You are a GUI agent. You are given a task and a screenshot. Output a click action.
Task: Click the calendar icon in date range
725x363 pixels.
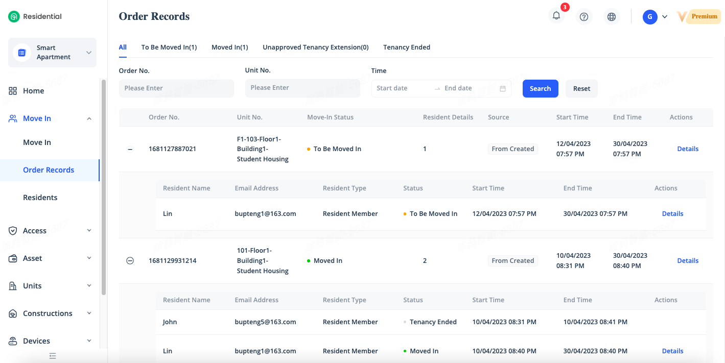point(503,88)
